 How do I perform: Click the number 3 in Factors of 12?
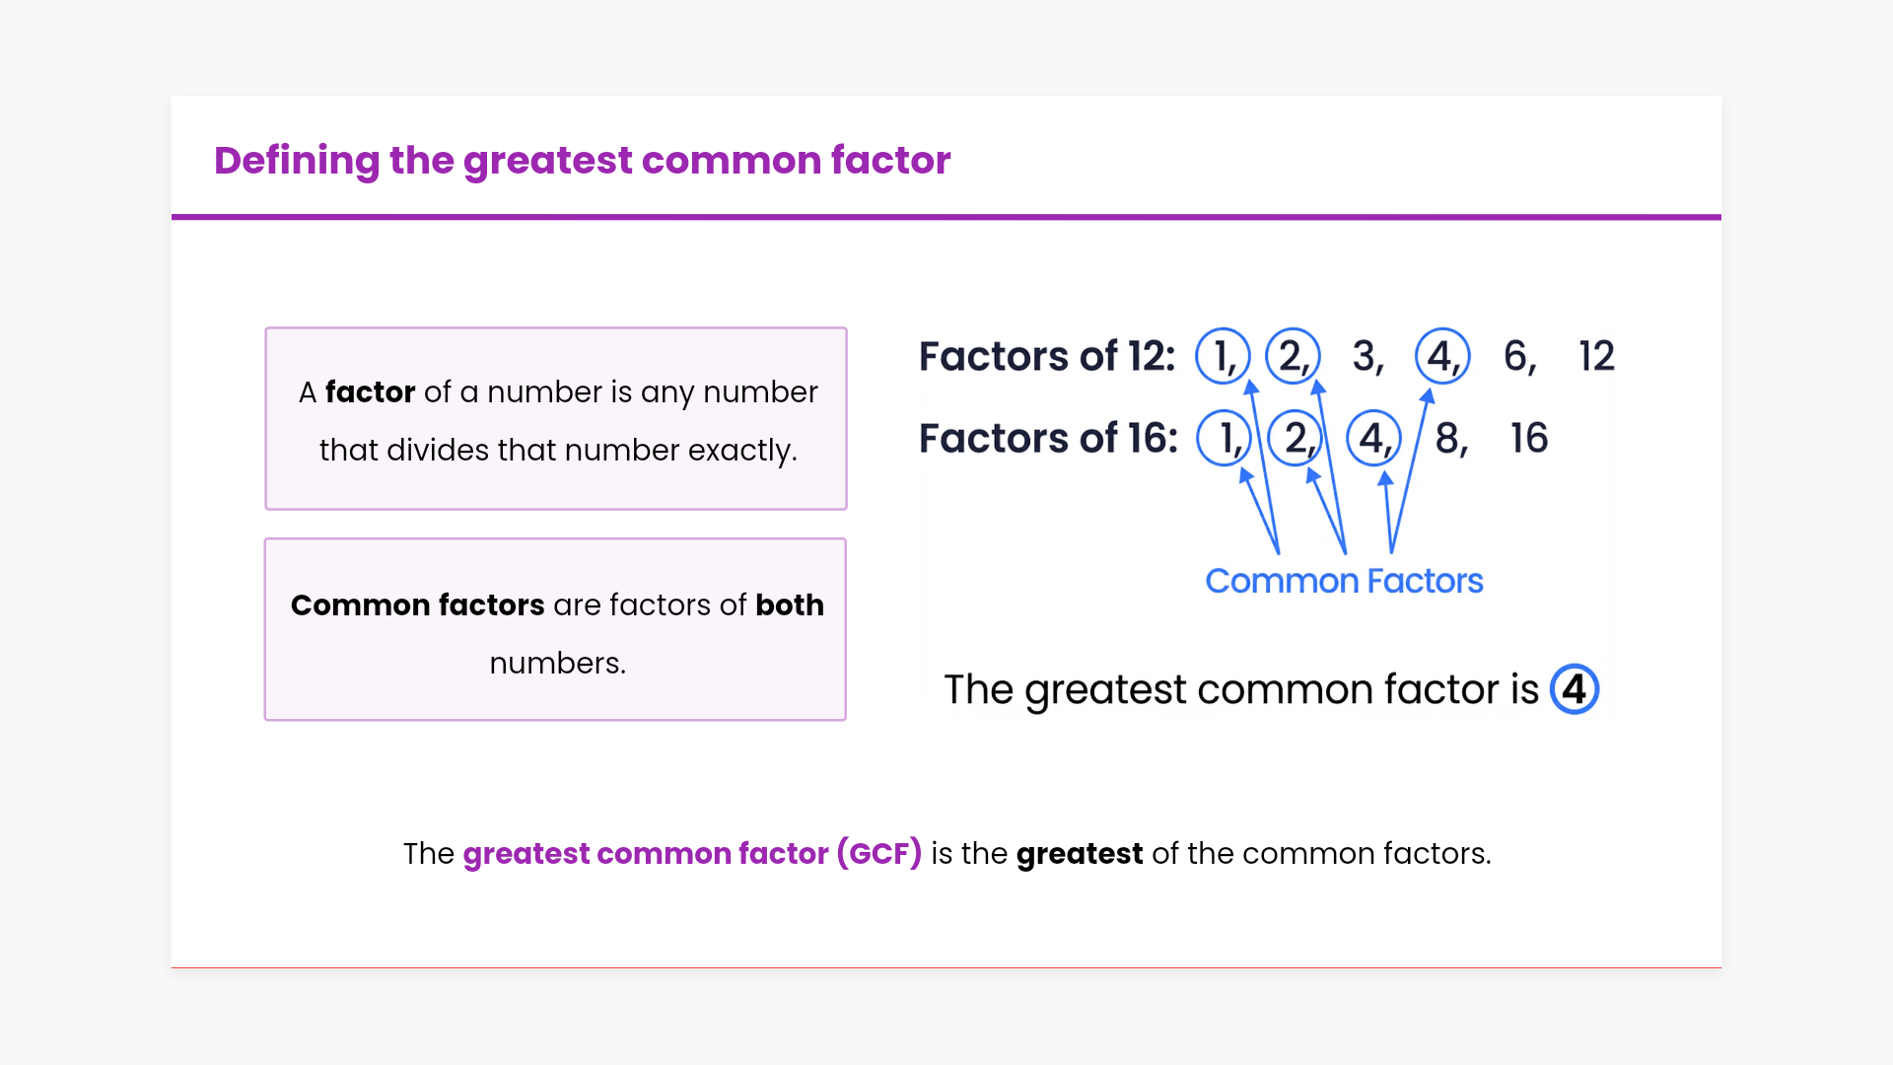click(1366, 356)
